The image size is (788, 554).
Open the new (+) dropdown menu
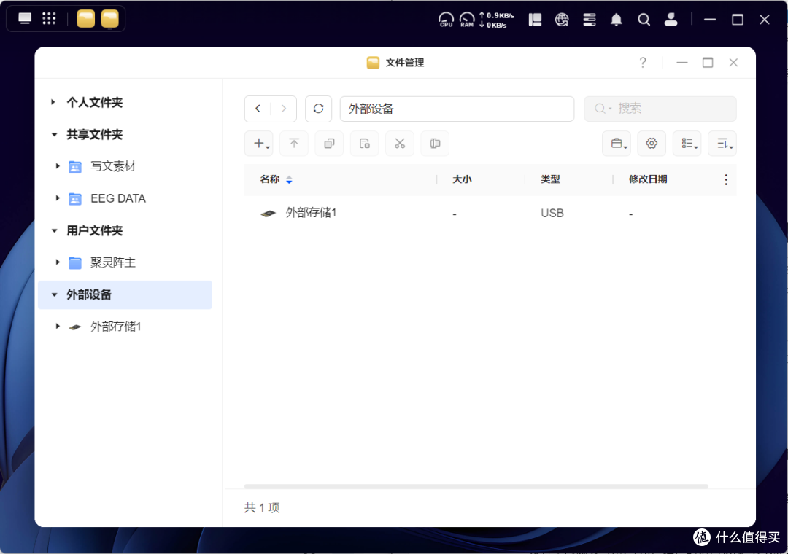[259, 144]
